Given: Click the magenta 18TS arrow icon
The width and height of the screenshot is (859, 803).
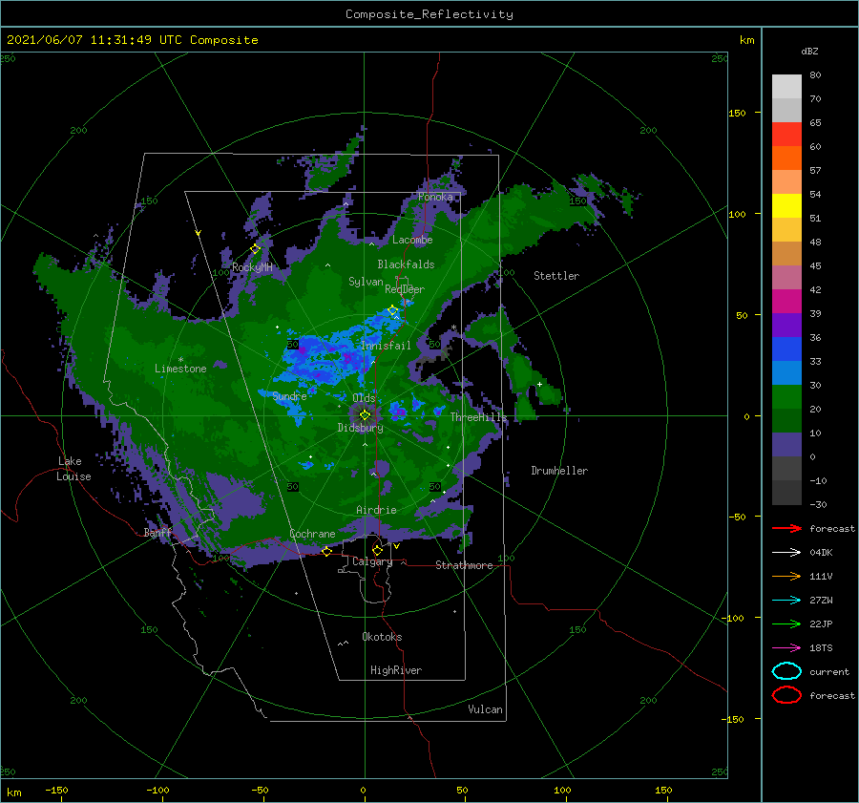Looking at the screenshot, I should pos(786,648).
